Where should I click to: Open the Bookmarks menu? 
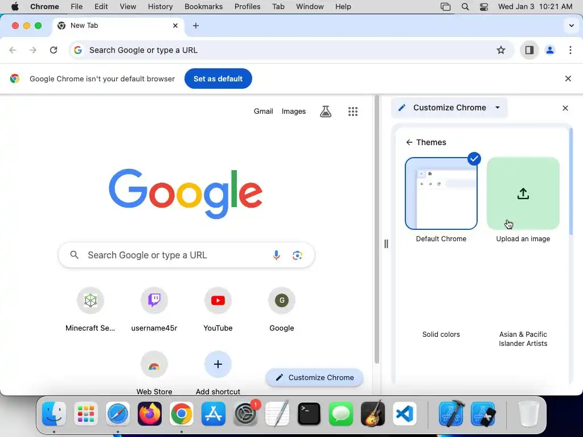click(204, 6)
